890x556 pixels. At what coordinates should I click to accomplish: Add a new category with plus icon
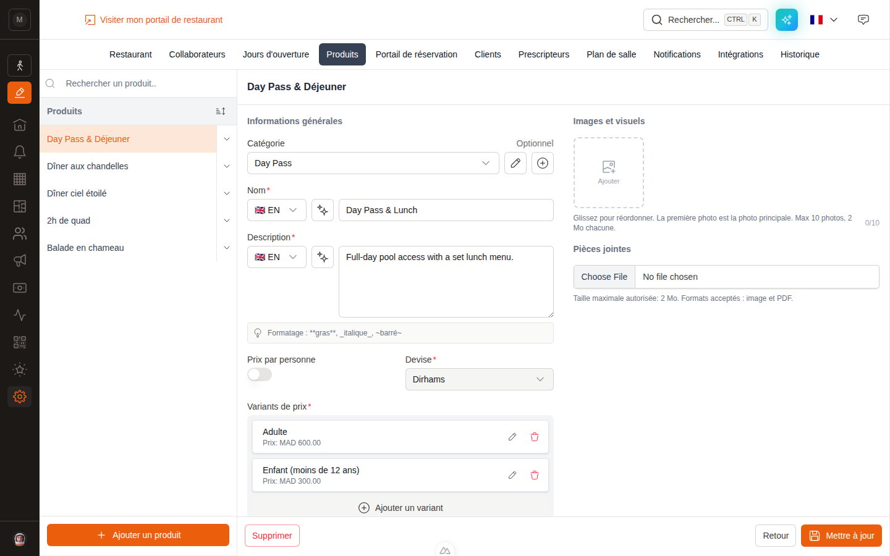pyautogui.click(x=543, y=163)
